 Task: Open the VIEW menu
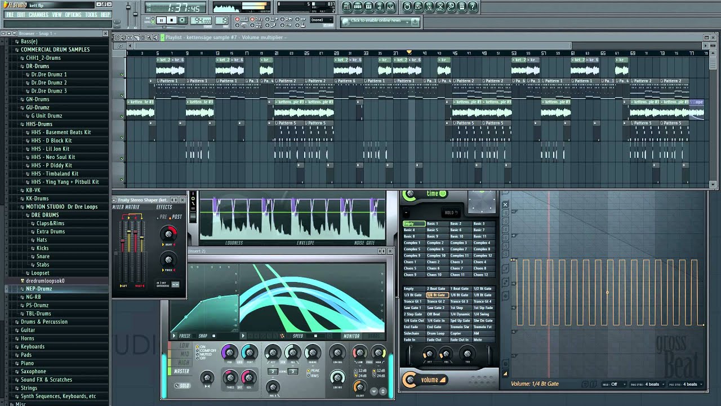click(57, 15)
